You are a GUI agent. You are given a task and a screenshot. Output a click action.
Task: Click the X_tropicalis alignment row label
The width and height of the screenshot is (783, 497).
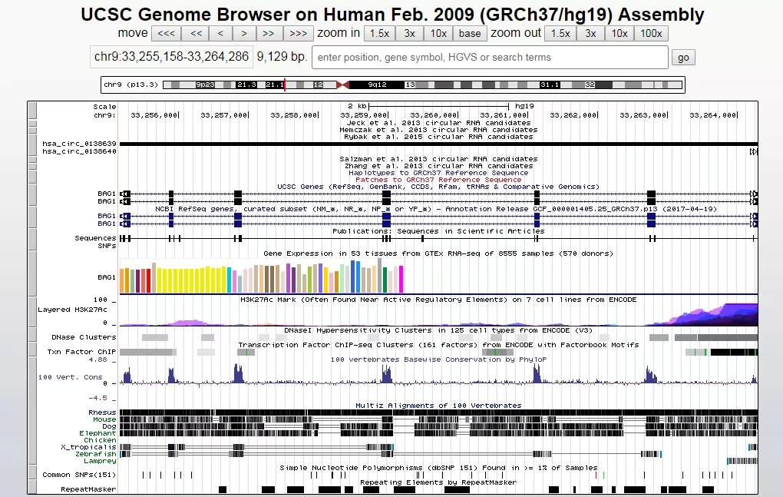(88, 448)
